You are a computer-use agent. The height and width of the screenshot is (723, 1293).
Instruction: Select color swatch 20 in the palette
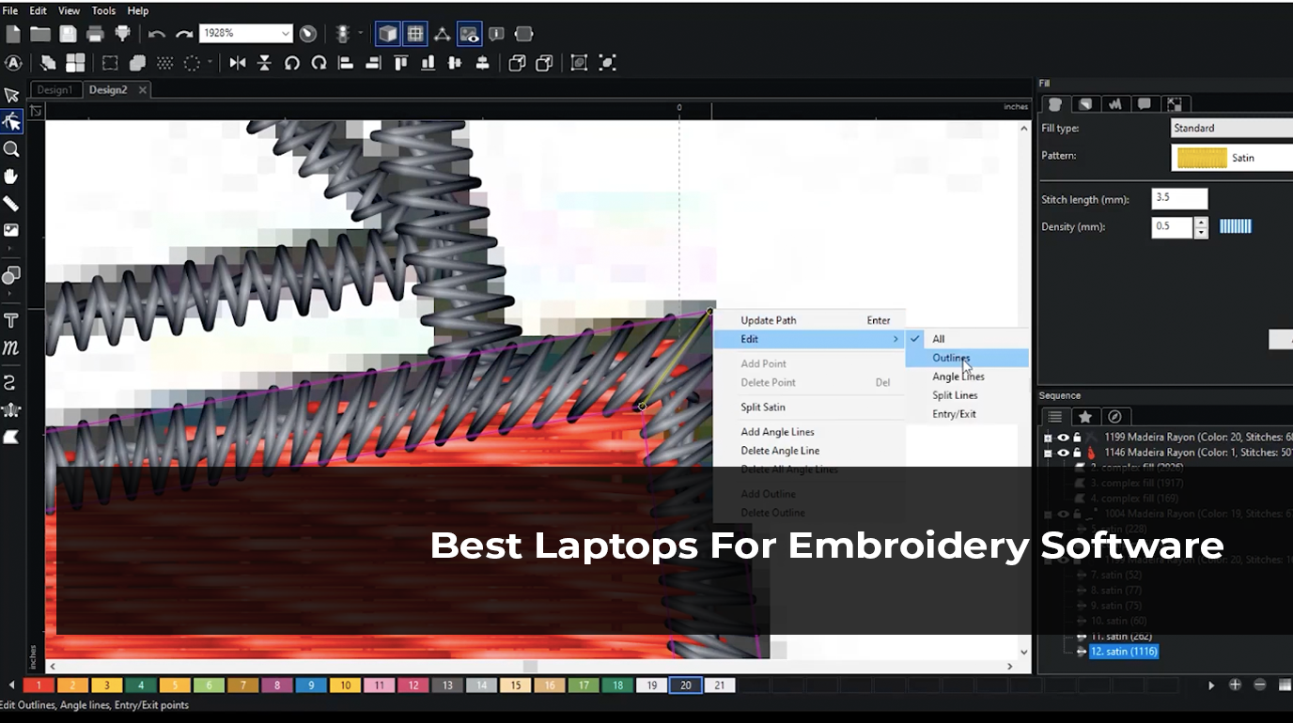(x=686, y=685)
